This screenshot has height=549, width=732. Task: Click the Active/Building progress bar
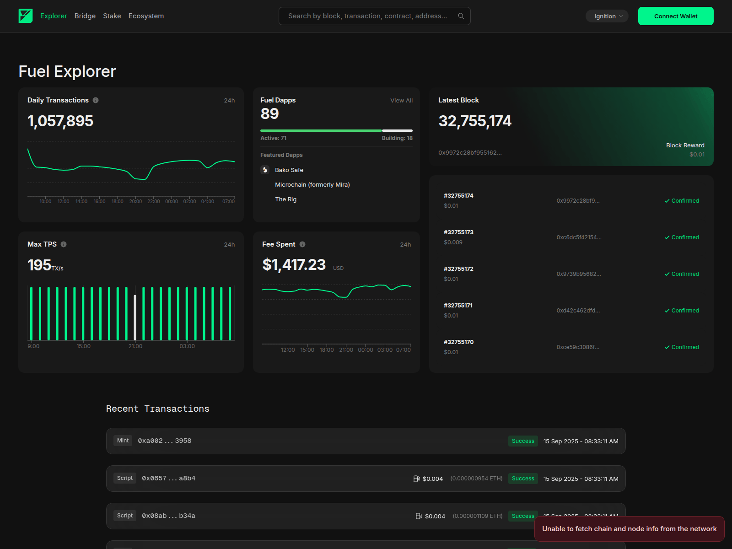(336, 130)
